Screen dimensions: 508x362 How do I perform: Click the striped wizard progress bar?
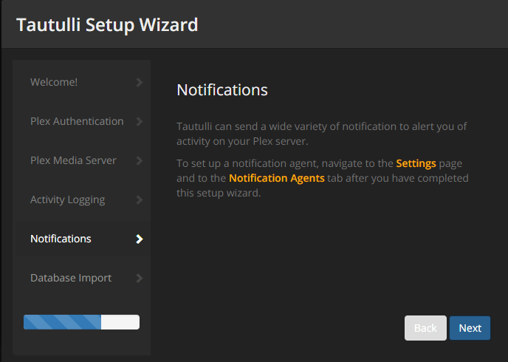pos(63,322)
